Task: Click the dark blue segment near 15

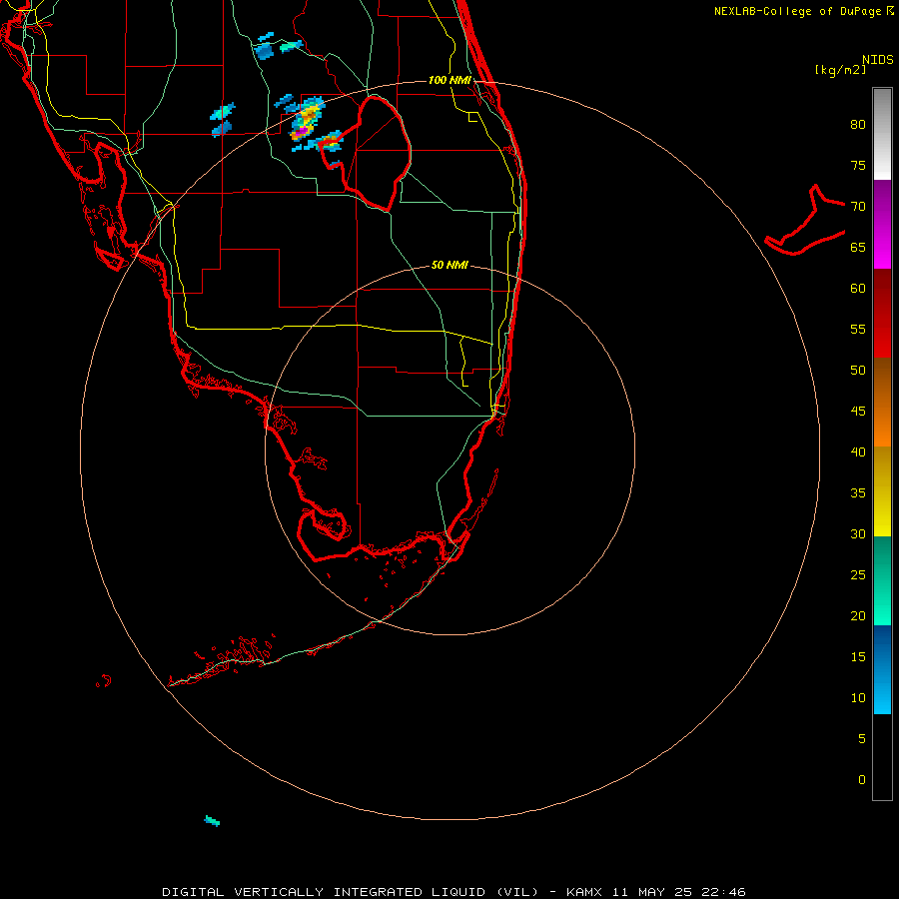Action: (x=882, y=646)
